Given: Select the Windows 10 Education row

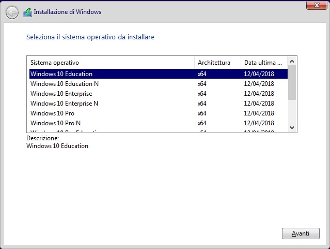Looking at the screenshot, I should (x=158, y=74).
